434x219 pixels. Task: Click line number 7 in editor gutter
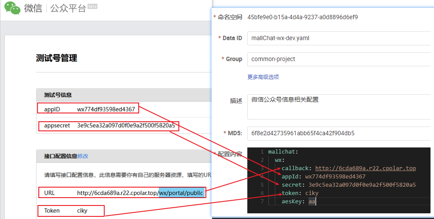click(x=262, y=201)
